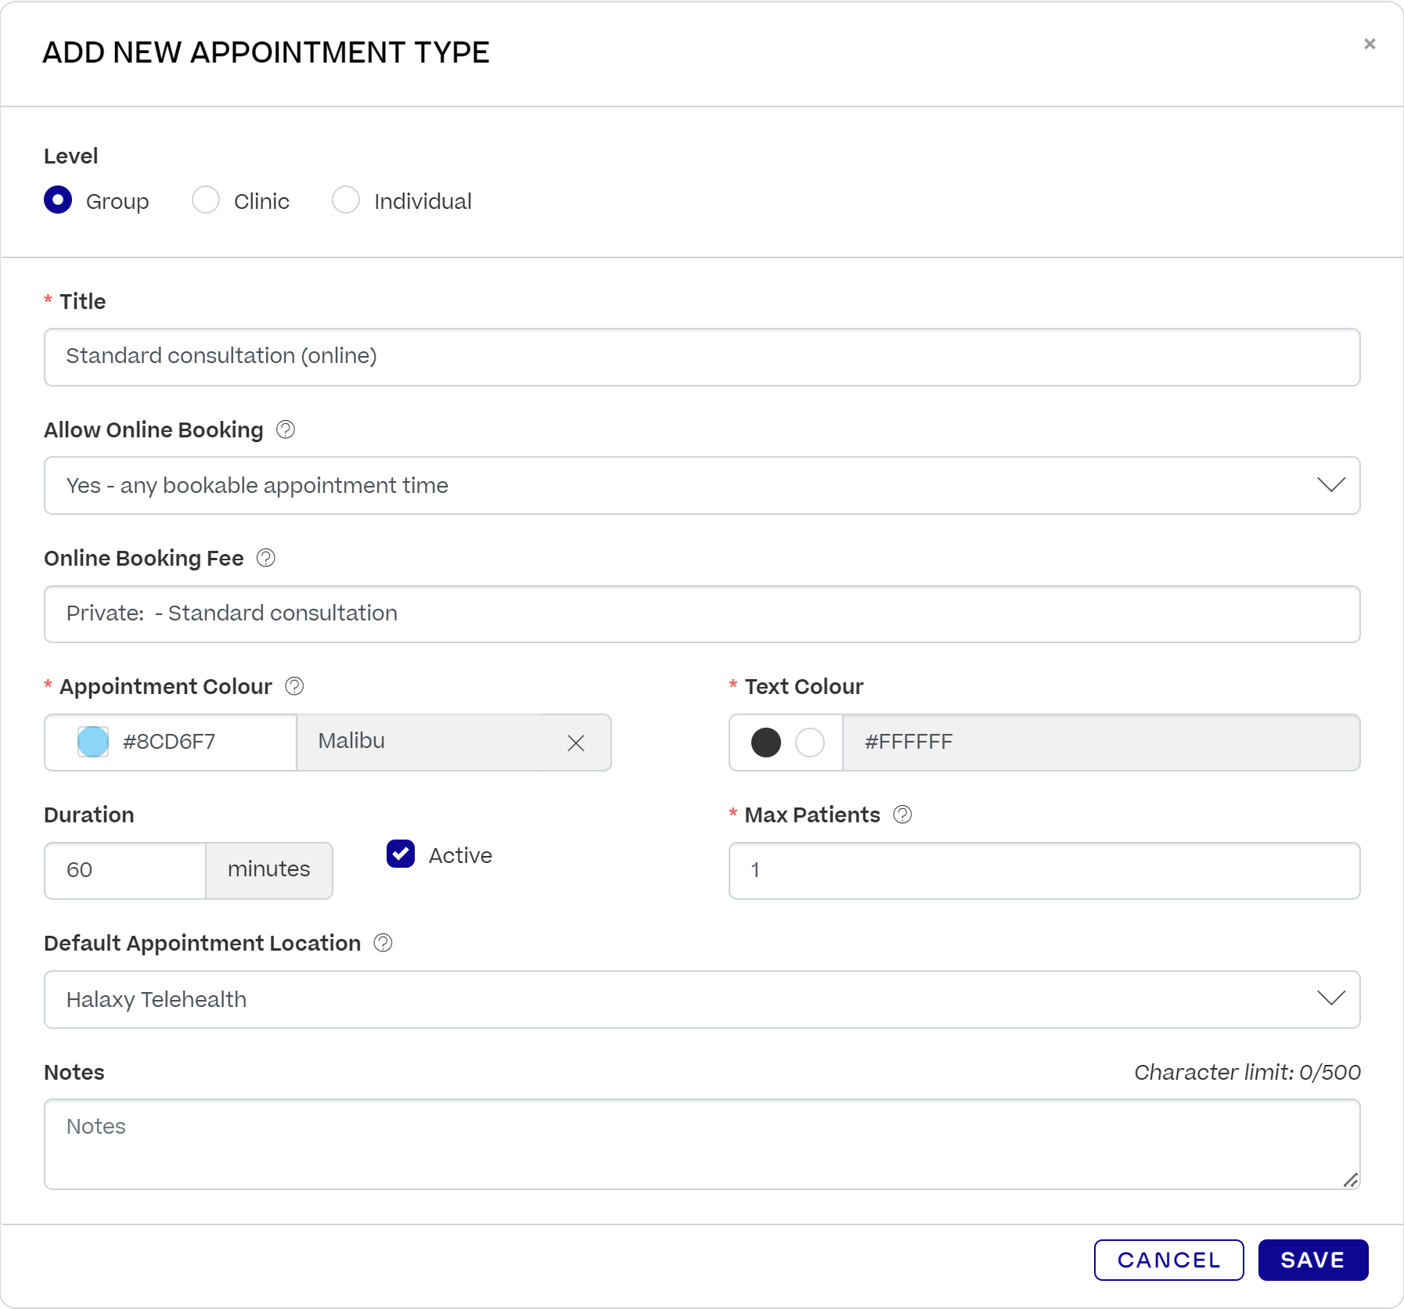Close the Add New Appointment Type dialog
Image resolution: width=1404 pixels, height=1309 pixels.
pyautogui.click(x=1369, y=44)
